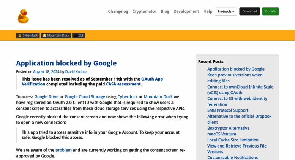Open the Cryptomator menu item

144,11
